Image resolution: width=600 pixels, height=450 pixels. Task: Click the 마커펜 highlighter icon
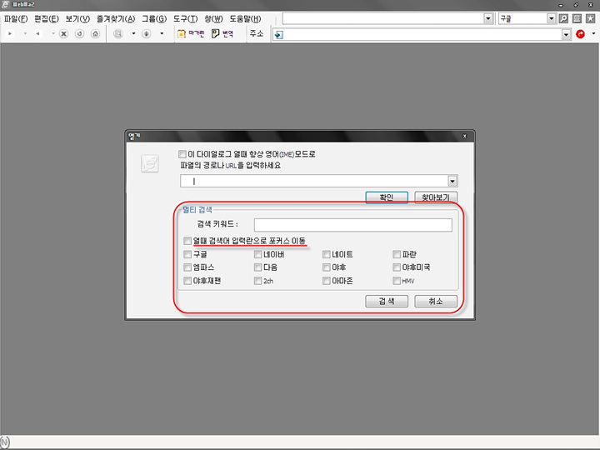pyautogui.click(x=182, y=34)
